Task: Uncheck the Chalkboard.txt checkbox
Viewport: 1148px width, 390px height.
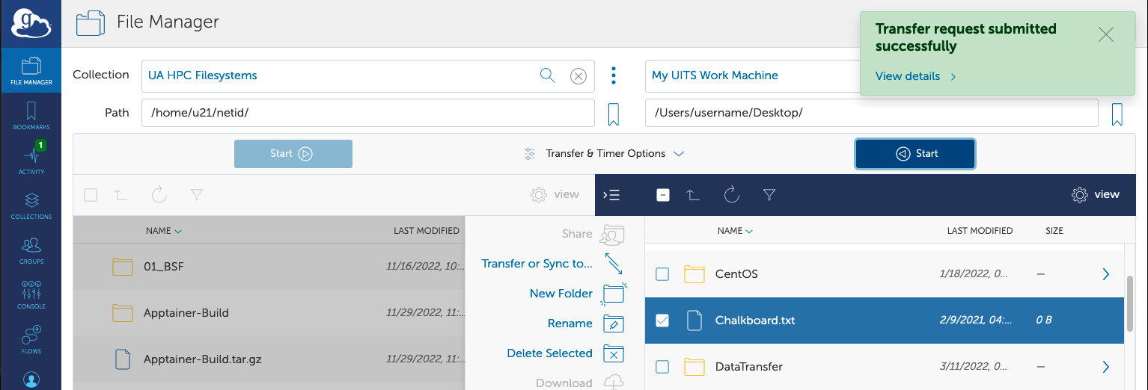Action: [662, 321]
